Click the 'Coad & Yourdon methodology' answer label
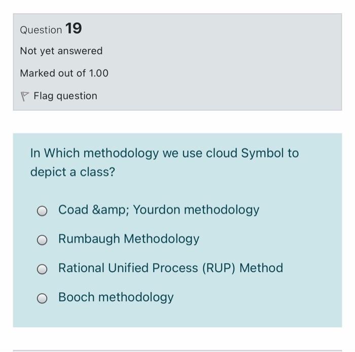355x352 pixels. [x=159, y=210]
